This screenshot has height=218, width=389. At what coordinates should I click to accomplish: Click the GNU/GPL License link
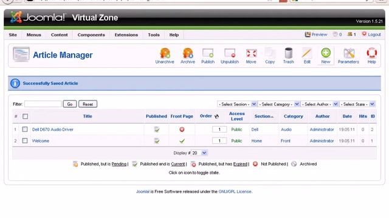235,191
